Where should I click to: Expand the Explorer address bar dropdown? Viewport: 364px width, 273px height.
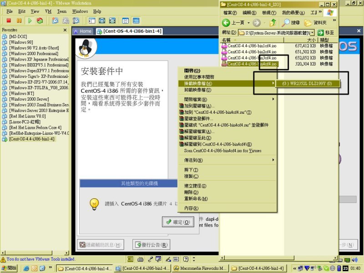pyautogui.click(x=312, y=33)
